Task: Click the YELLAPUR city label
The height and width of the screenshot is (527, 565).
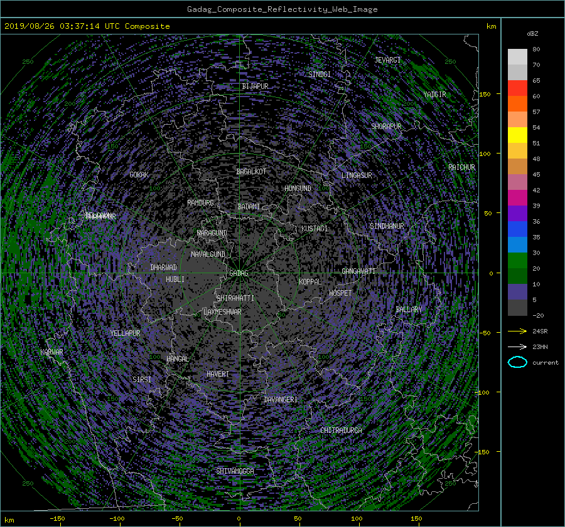Action: click(x=125, y=333)
